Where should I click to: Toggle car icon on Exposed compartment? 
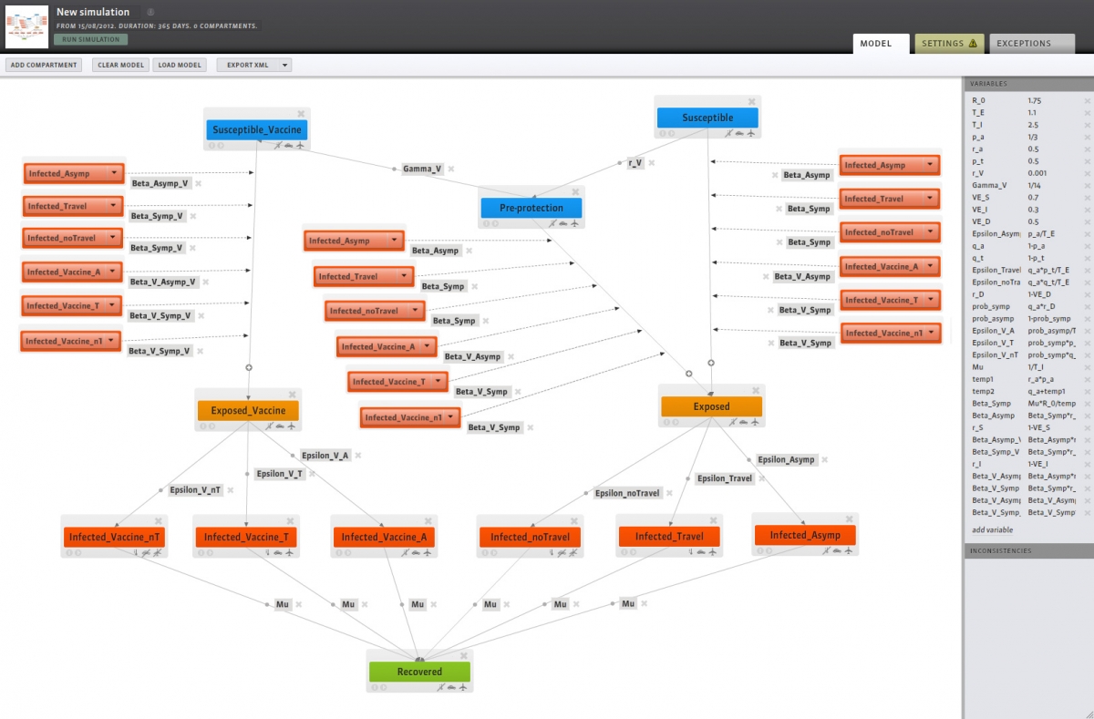(x=746, y=421)
